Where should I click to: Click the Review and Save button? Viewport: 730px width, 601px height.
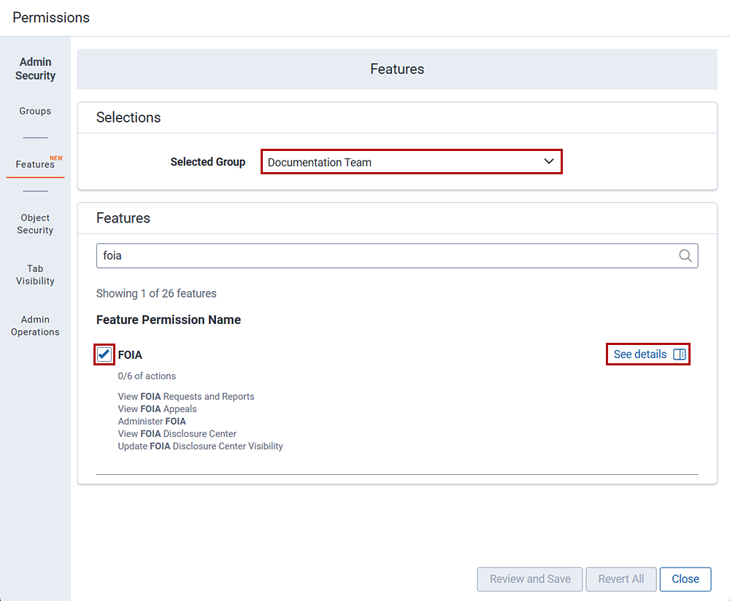point(530,579)
